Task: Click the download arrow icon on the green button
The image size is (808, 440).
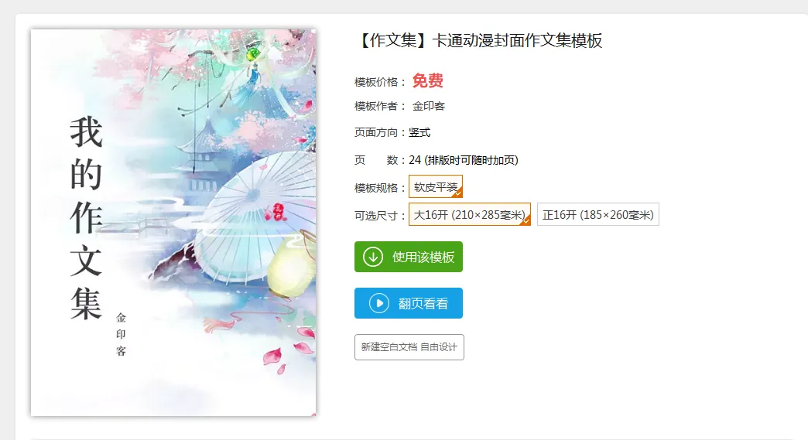Action: (x=372, y=257)
